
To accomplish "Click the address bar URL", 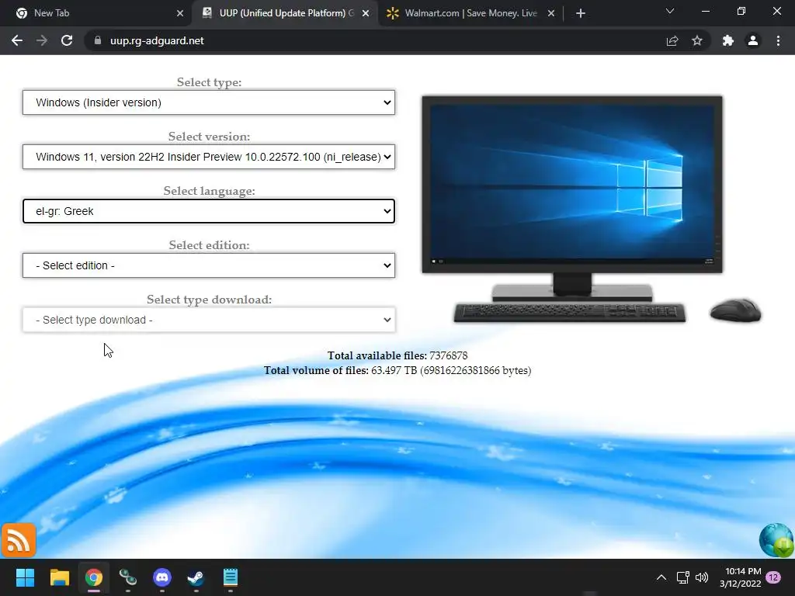I will click(157, 40).
